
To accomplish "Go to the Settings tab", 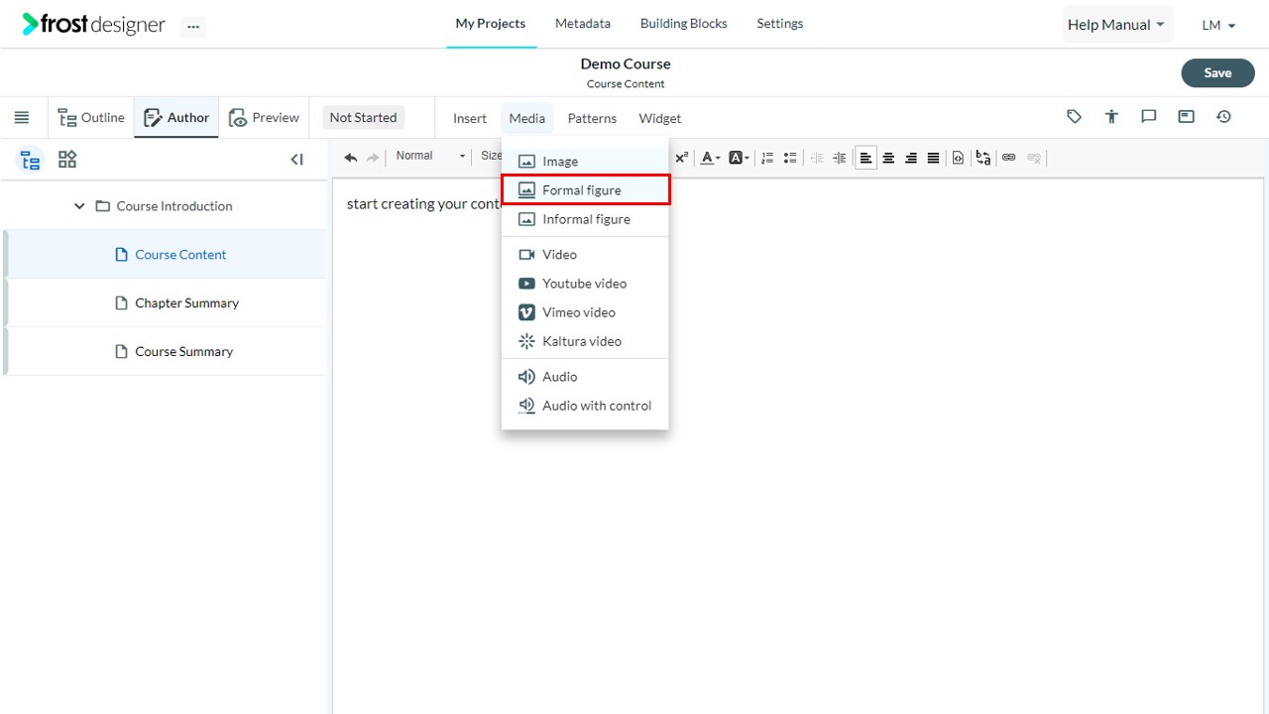I will [780, 24].
